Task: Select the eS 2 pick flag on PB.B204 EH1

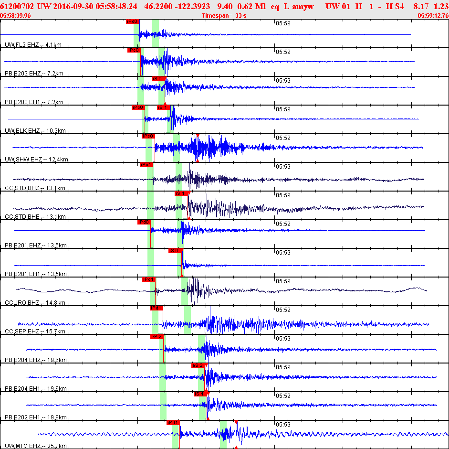Action: point(198,365)
